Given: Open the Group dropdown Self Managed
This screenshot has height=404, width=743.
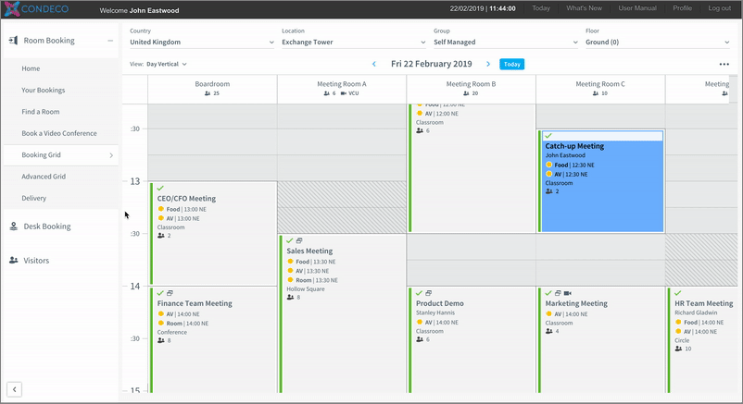Looking at the screenshot, I should [x=506, y=43].
